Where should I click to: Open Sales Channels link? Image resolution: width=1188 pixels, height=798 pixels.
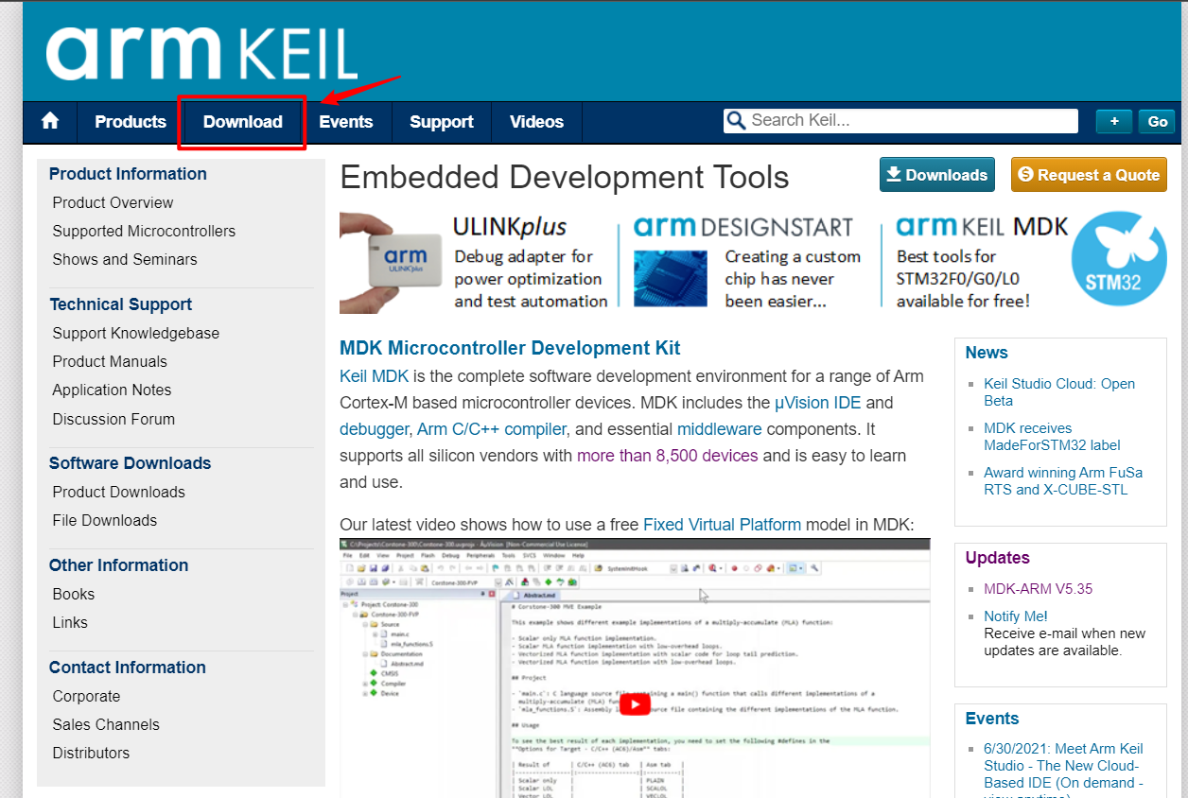pyautogui.click(x=106, y=724)
